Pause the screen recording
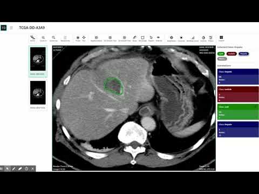The height and width of the screenshot is (194, 259). pyautogui.click(x=2, y=169)
